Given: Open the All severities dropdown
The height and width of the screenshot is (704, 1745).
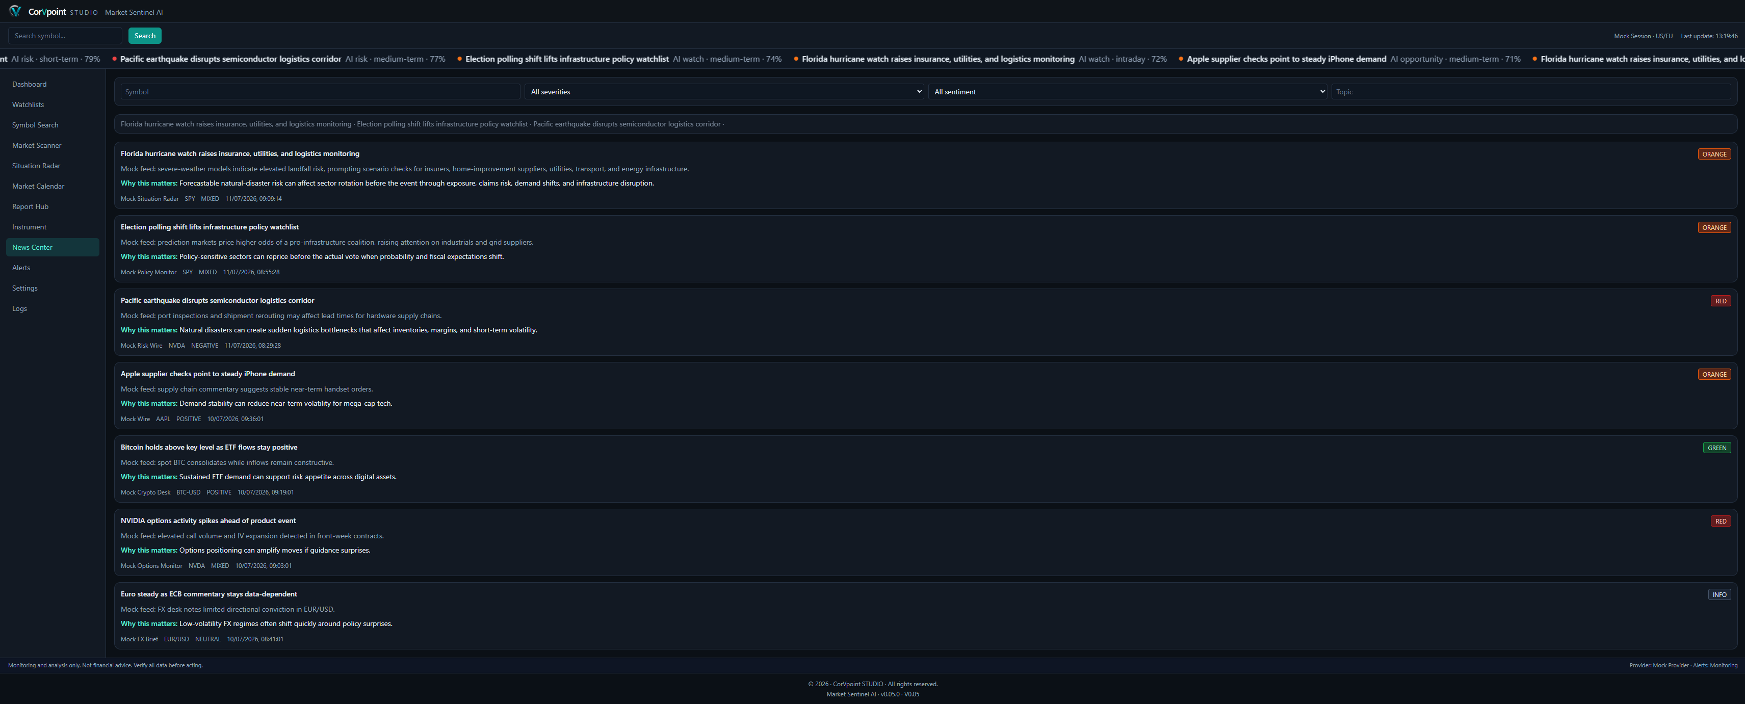Looking at the screenshot, I should coord(724,91).
